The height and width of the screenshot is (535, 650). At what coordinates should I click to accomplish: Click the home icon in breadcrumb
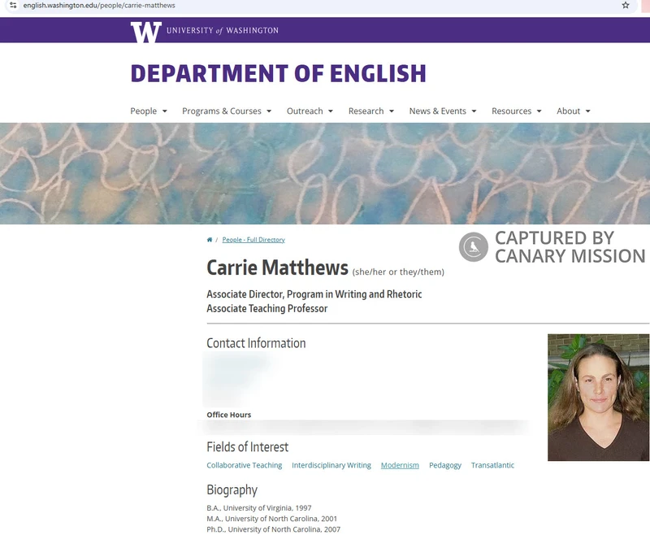(210, 240)
